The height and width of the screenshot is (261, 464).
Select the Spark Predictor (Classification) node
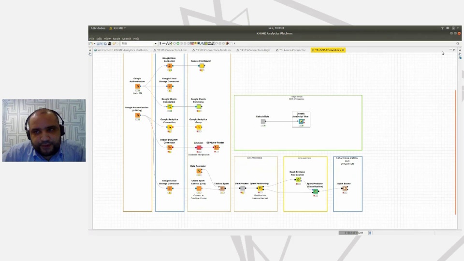315,191
